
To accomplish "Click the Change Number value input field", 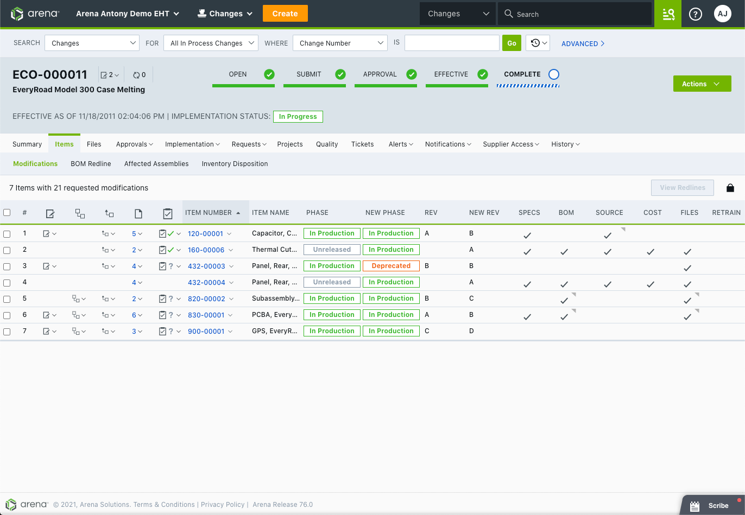I will (x=452, y=43).
